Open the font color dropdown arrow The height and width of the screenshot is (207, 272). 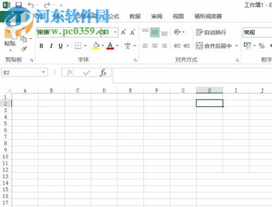(118, 46)
